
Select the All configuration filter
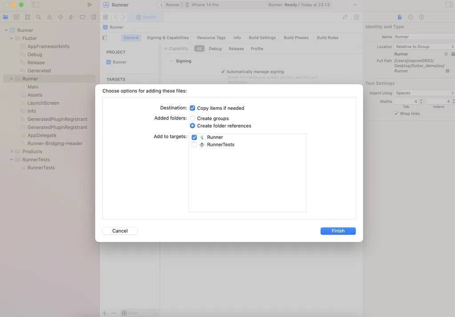pyautogui.click(x=200, y=49)
